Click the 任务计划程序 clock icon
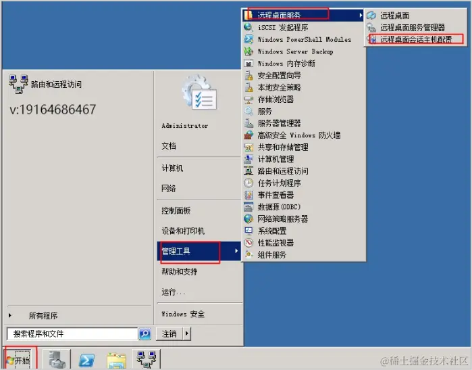Viewport: 472px width, 370px height. [248, 183]
